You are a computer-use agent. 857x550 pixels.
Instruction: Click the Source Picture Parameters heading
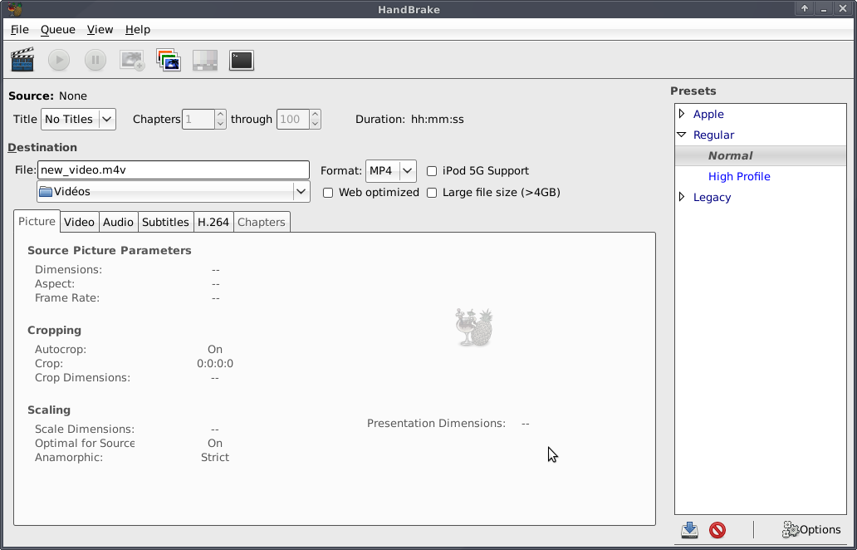110,250
